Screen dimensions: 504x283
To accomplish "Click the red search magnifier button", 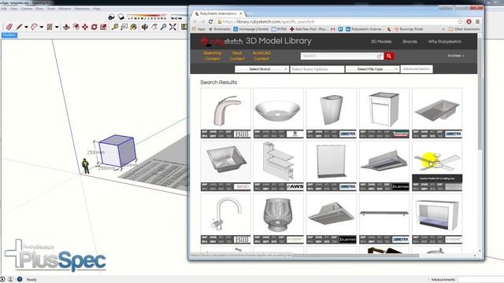I will click(389, 56).
